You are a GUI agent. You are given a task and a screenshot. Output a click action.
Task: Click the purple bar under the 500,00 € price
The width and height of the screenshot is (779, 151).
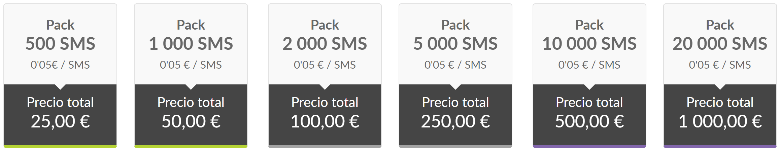[x=589, y=146]
